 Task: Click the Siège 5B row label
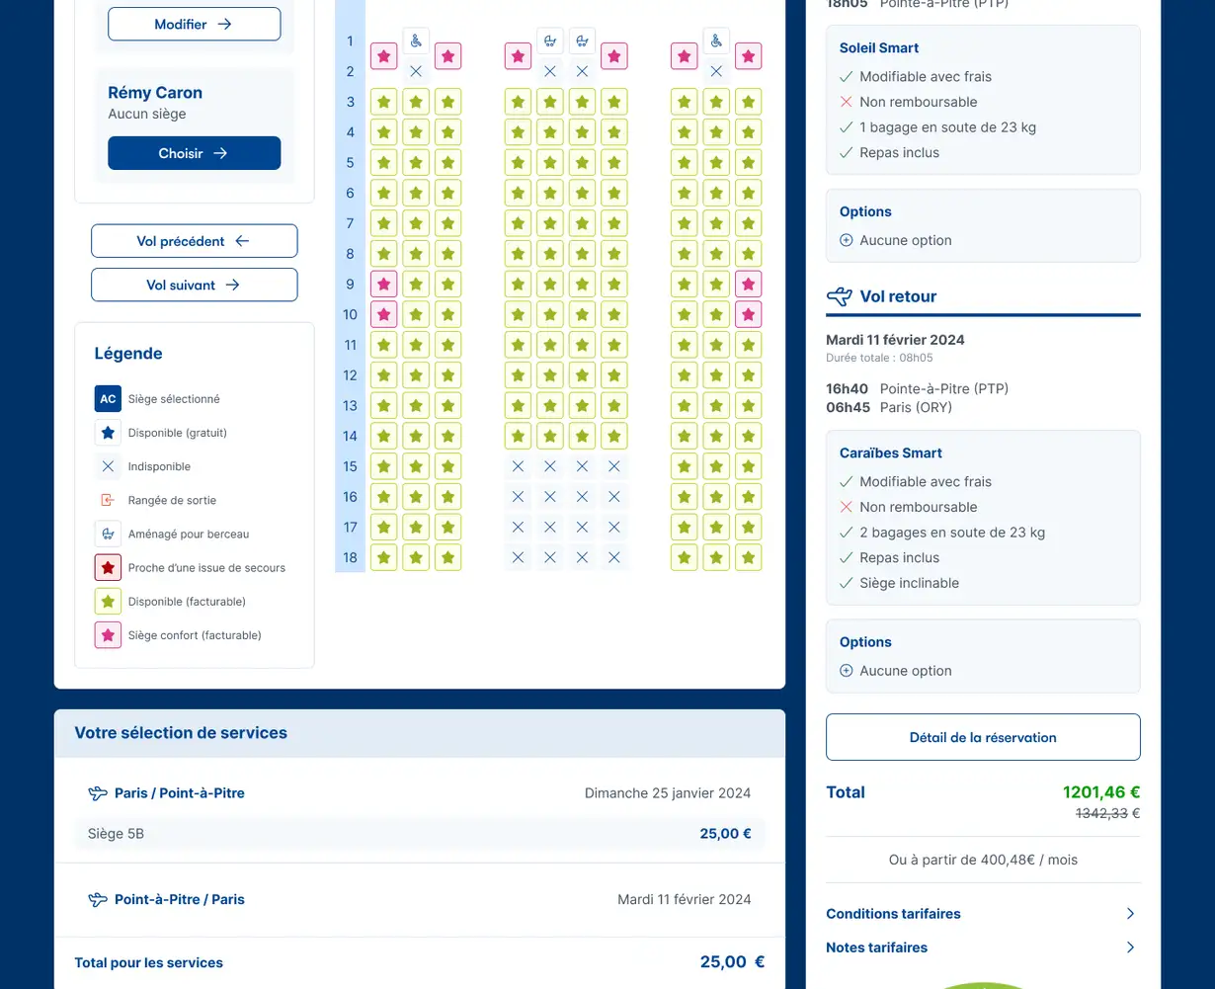coord(116,834)
